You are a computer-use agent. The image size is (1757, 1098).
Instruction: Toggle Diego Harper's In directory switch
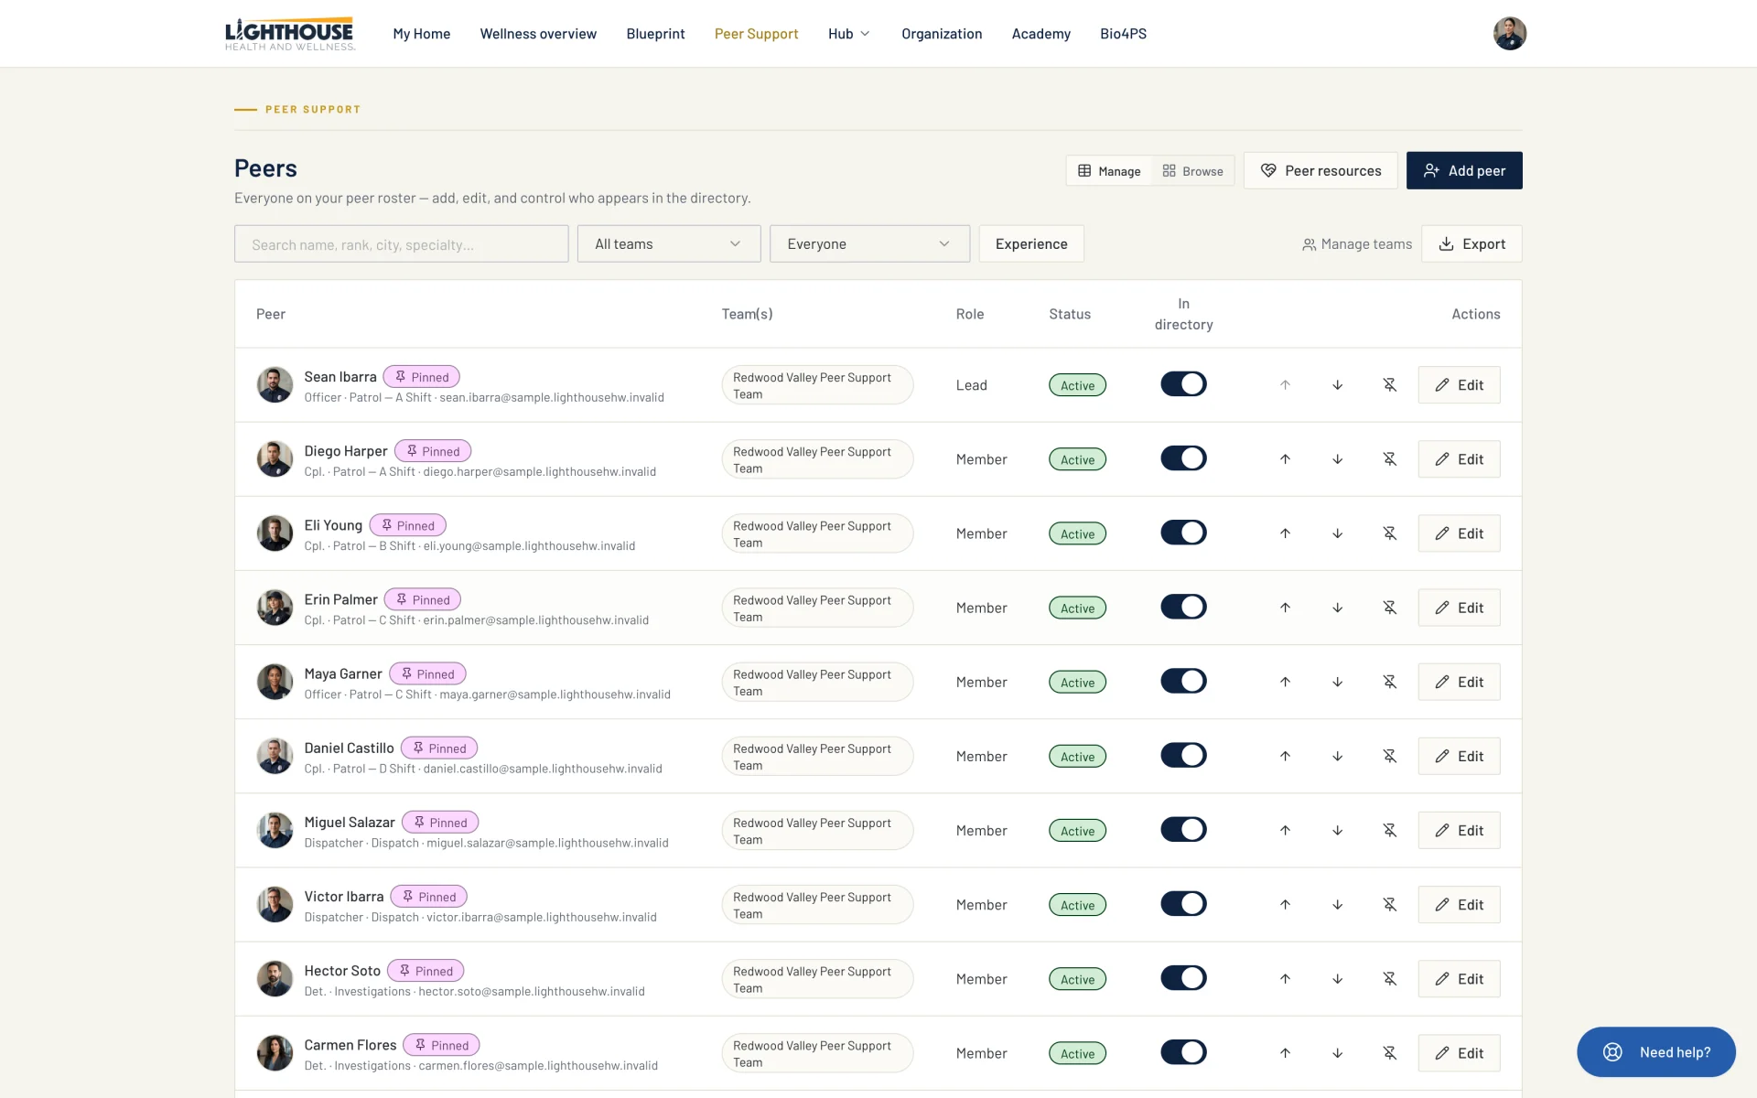tap(1183, 458)
